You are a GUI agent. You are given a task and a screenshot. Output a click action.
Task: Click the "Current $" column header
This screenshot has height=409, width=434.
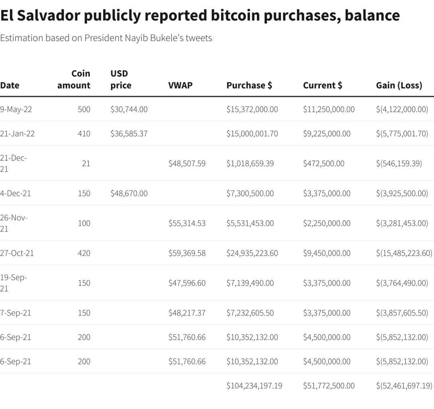click(322, 85)
